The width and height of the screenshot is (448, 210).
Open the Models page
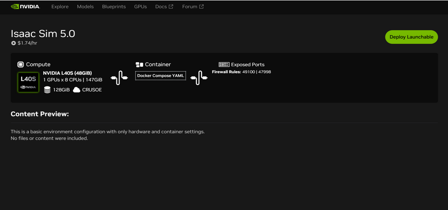click(85, 7)
